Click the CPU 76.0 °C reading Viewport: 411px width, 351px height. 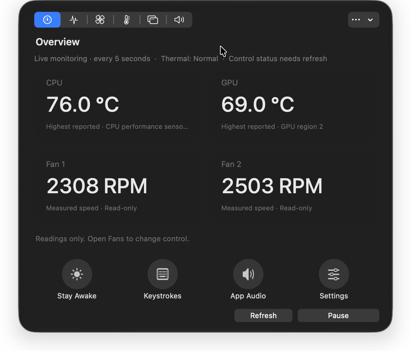tap(83, 105)
